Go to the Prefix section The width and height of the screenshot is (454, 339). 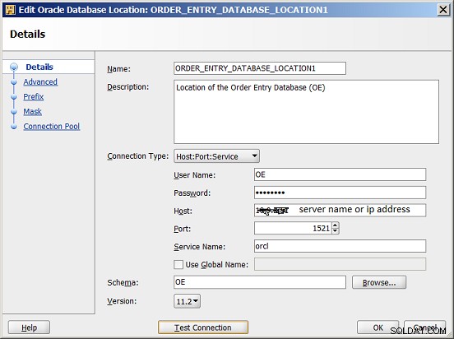[x=33, y=97]
